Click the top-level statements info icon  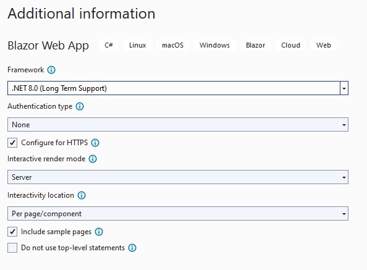point(132,248)
